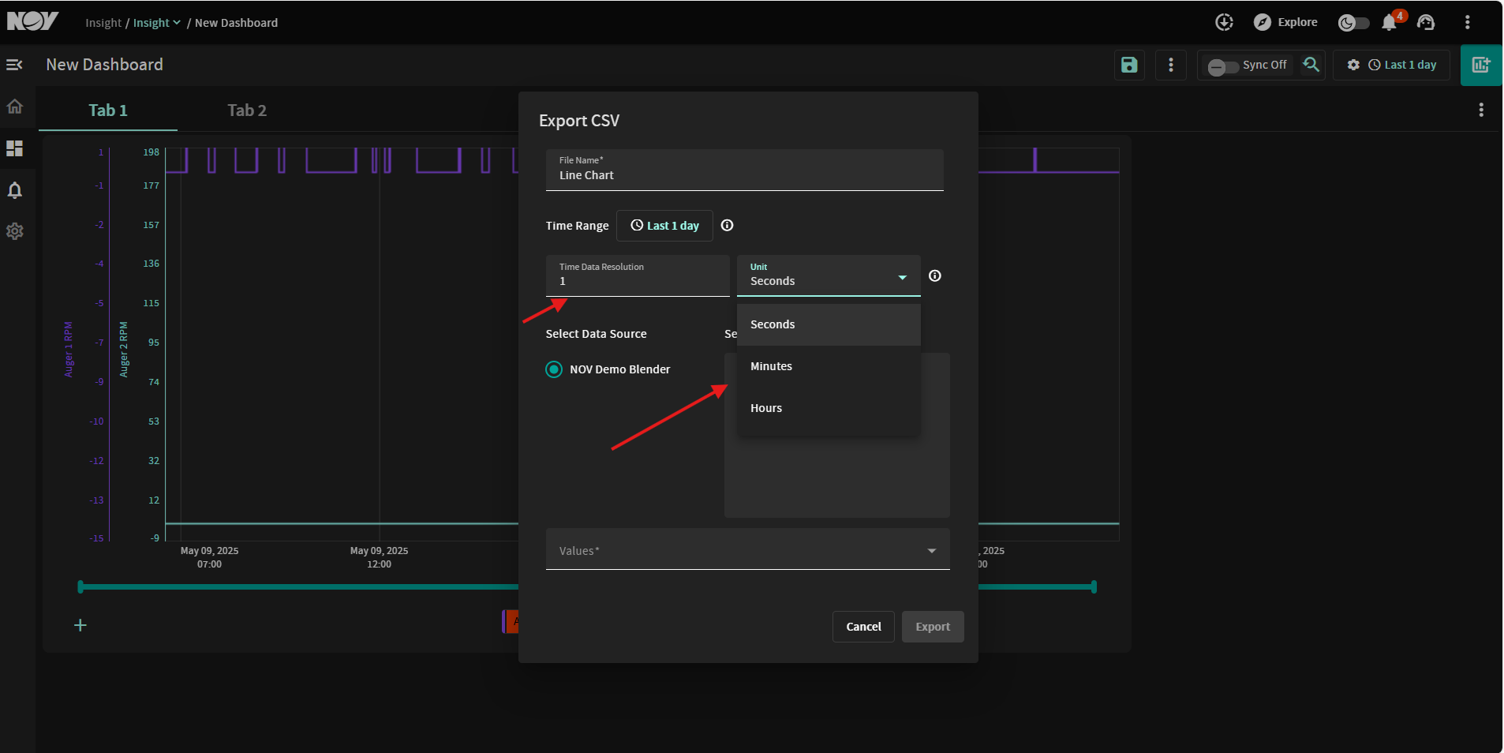Open the Alerts bell in sidebar
Image resolution: width=1504 pixels, height=753 pixels.
(15, 190)
